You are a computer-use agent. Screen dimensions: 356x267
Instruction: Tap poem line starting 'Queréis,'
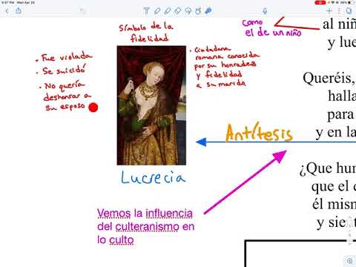(x=329, y=78)
